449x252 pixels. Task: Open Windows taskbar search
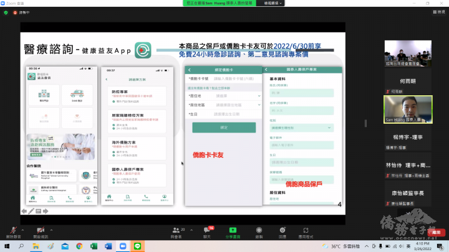pyautogui.click(x=21, y=246)
